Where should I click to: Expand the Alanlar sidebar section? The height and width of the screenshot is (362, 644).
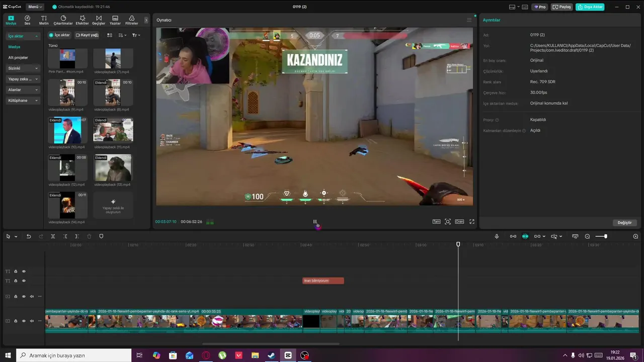[23, 89]
